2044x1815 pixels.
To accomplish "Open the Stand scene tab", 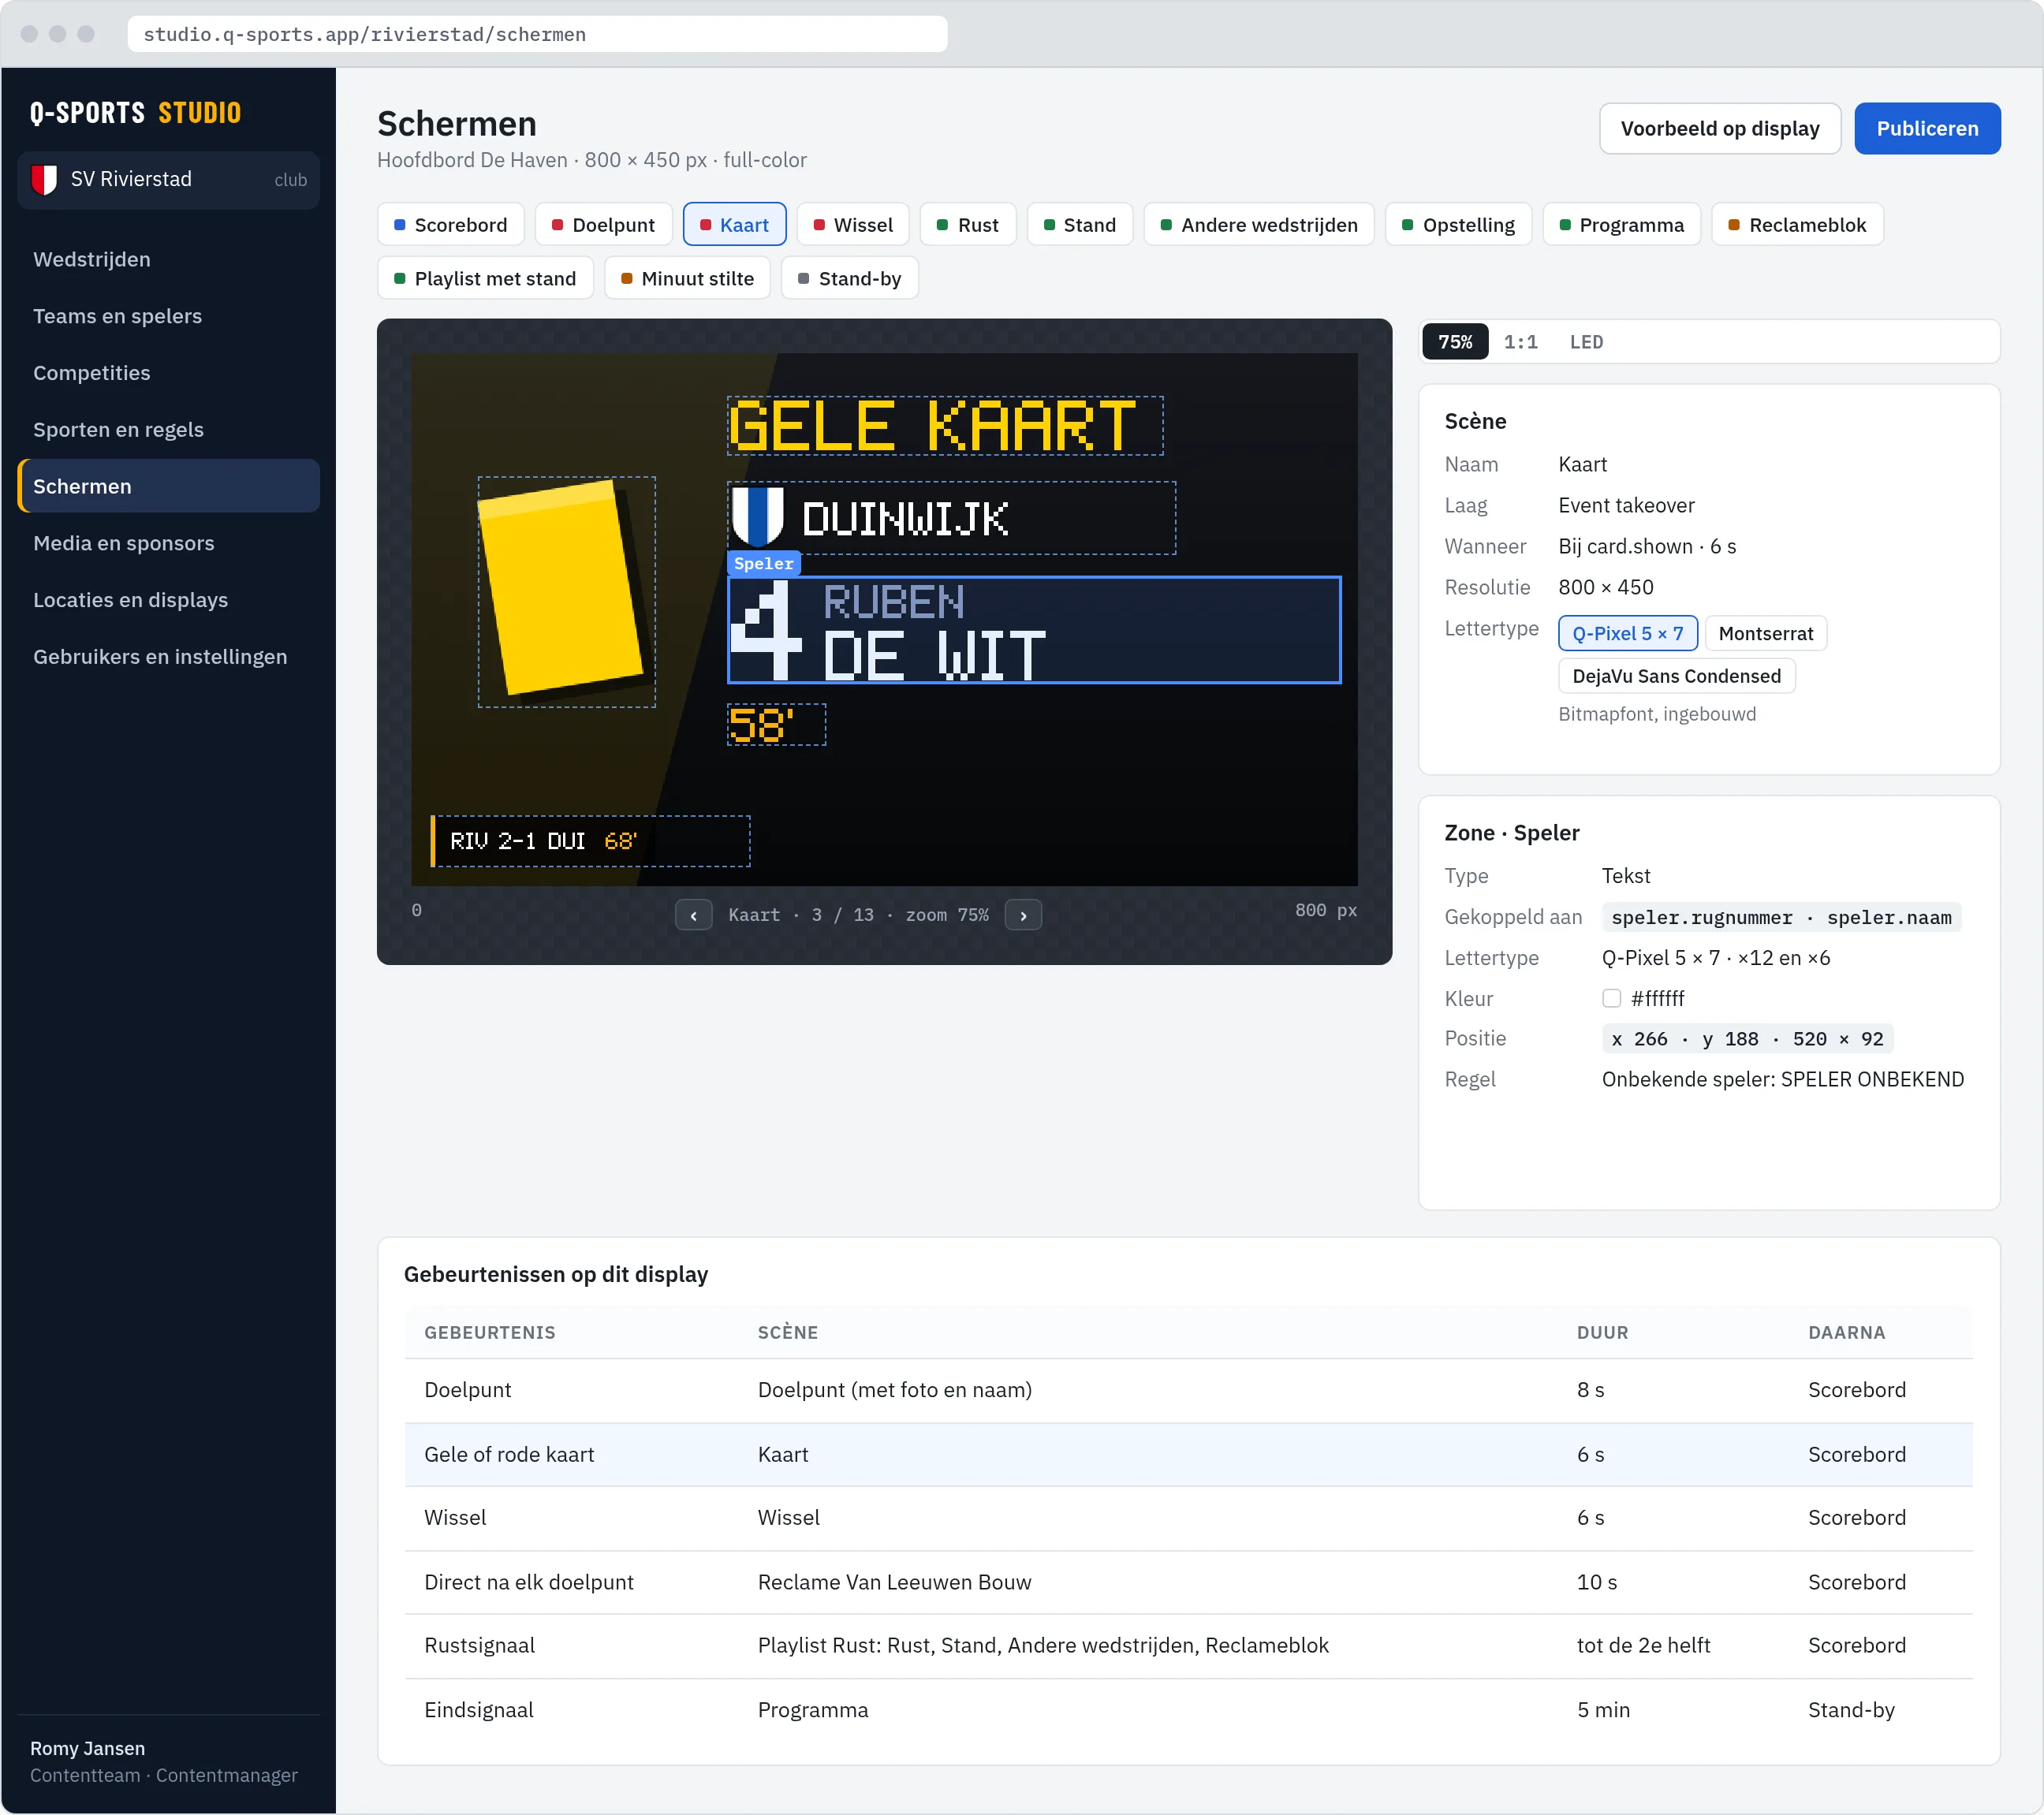I will [1080, 225].
